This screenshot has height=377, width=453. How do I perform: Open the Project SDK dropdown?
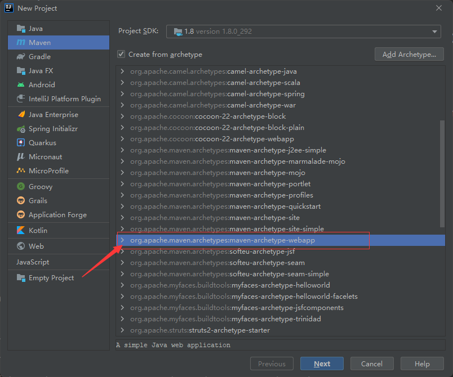[434, 32]
